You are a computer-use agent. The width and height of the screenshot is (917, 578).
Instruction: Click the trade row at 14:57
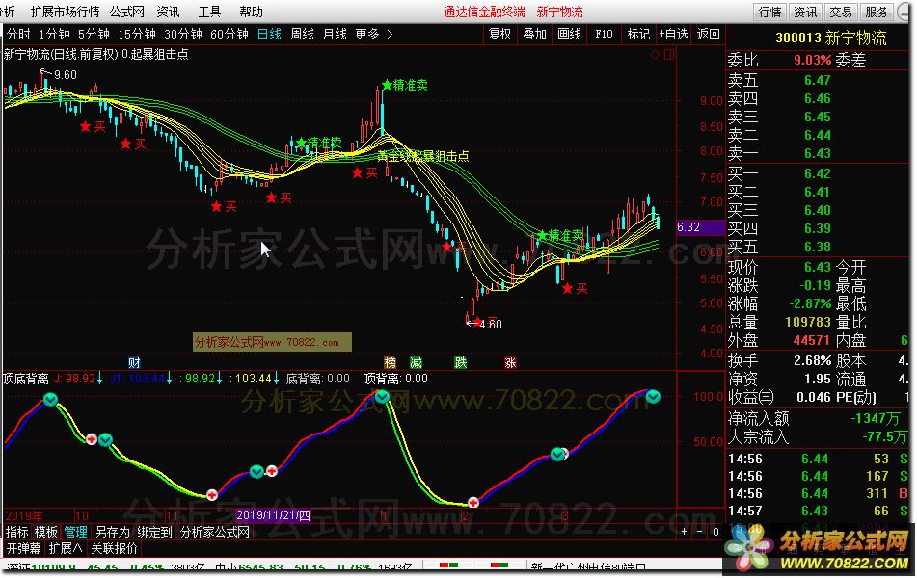click(818, 511)
